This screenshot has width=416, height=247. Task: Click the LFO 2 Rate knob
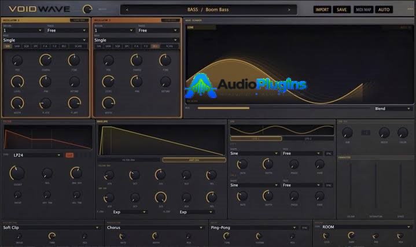[x=242, y=196]
